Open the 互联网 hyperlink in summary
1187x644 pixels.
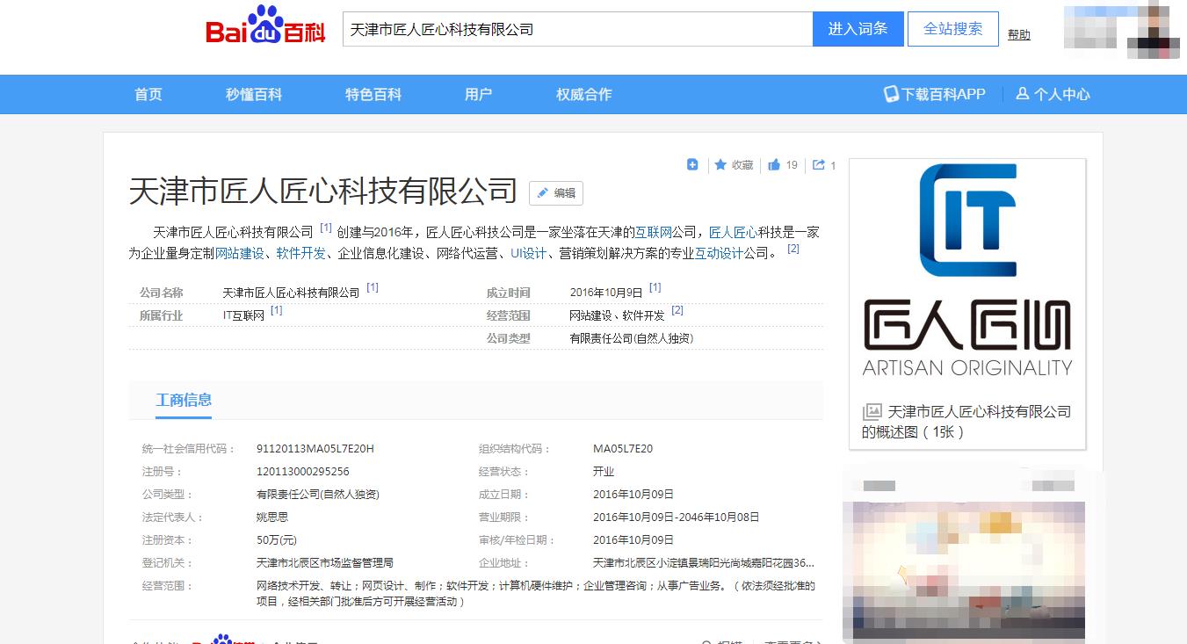tap(654, 232)
